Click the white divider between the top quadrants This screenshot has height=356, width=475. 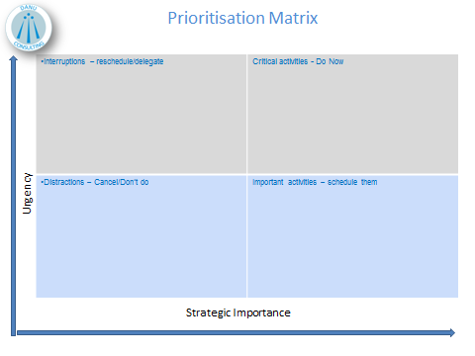(x=246, y=114)
